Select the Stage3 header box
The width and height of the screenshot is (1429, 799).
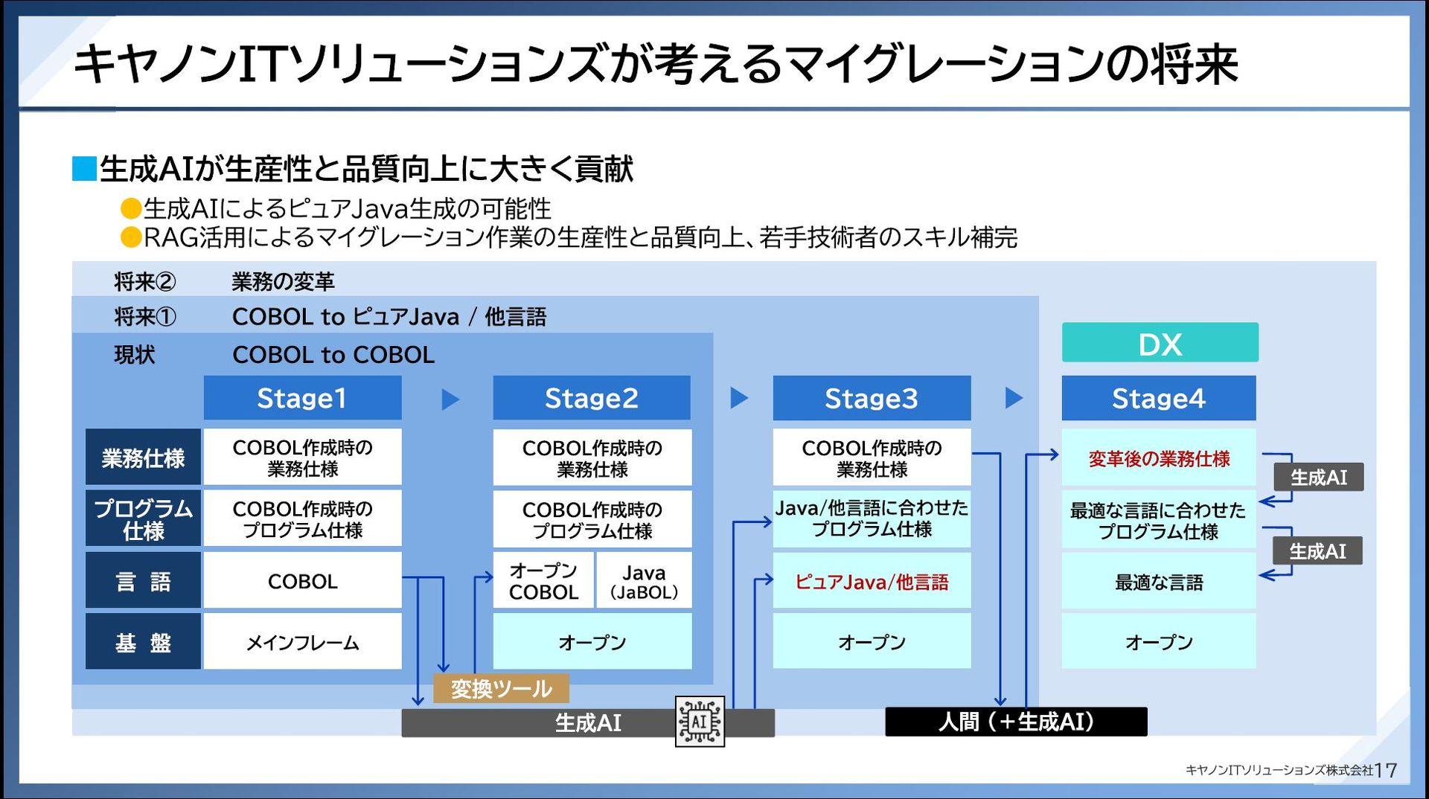[872, 398]
